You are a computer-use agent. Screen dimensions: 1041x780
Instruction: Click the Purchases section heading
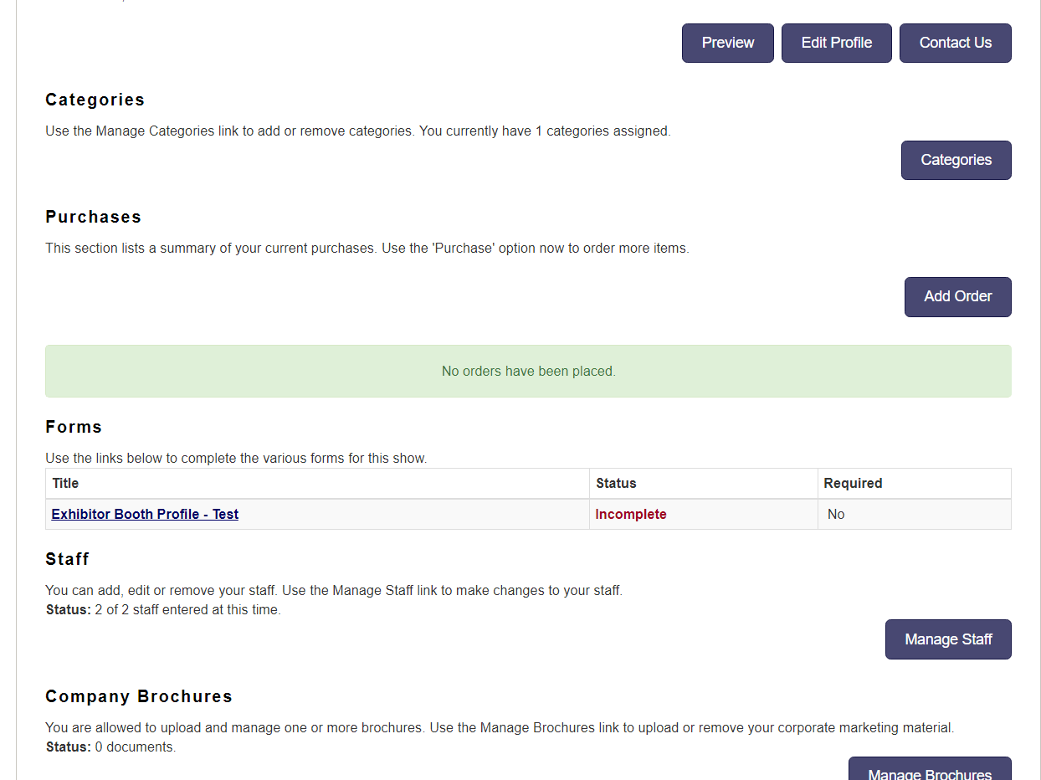pos(93,217)
